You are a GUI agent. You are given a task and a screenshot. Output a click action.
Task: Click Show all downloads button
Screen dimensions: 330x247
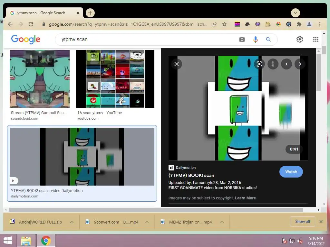click(302, 222)
